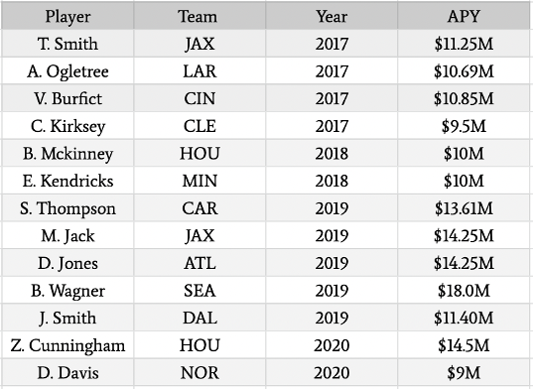This screenshot has height=389, width=534.
Task: Select the ATL team cell
Action: [200, 263]
